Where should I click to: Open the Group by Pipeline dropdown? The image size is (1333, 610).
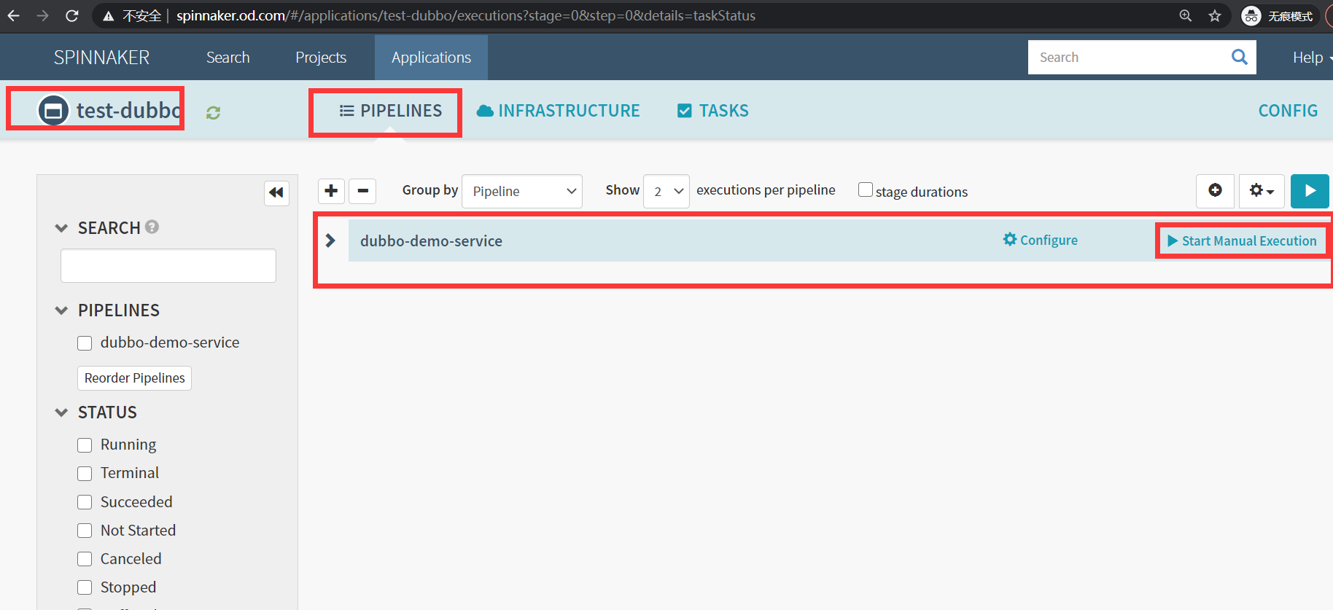522,191
